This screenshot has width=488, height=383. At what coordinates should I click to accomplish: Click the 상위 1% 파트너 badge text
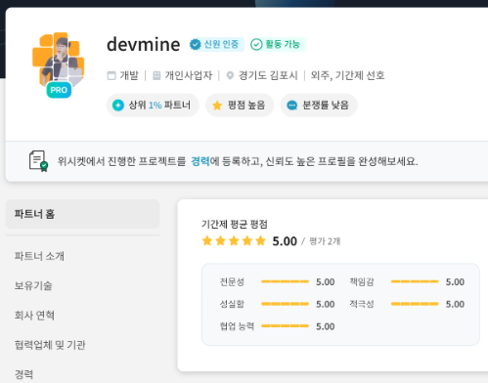pos(159,106)
